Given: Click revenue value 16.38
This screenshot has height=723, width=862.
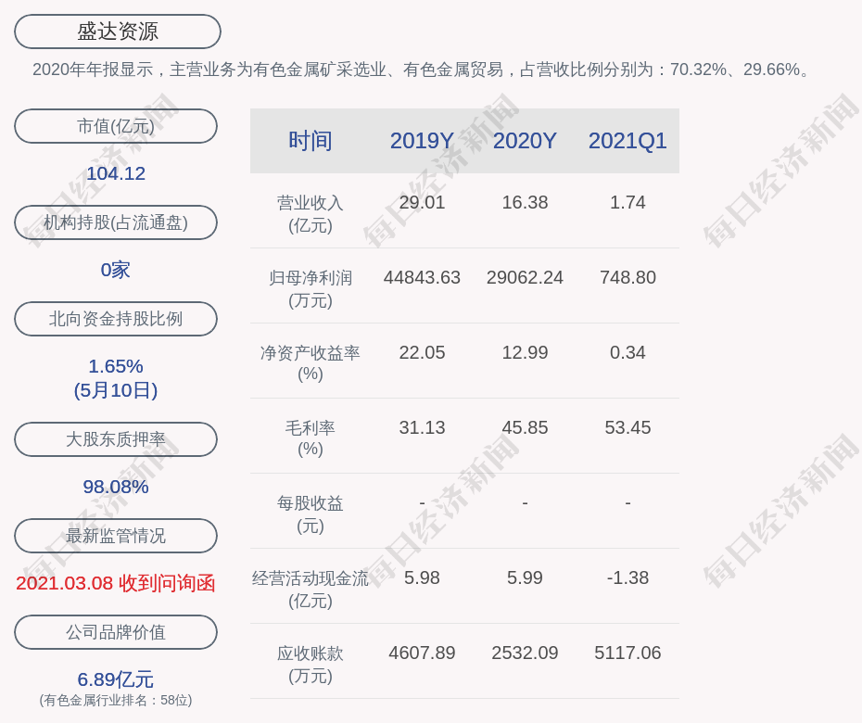Looking at the screenshot, I should point(525,202).
